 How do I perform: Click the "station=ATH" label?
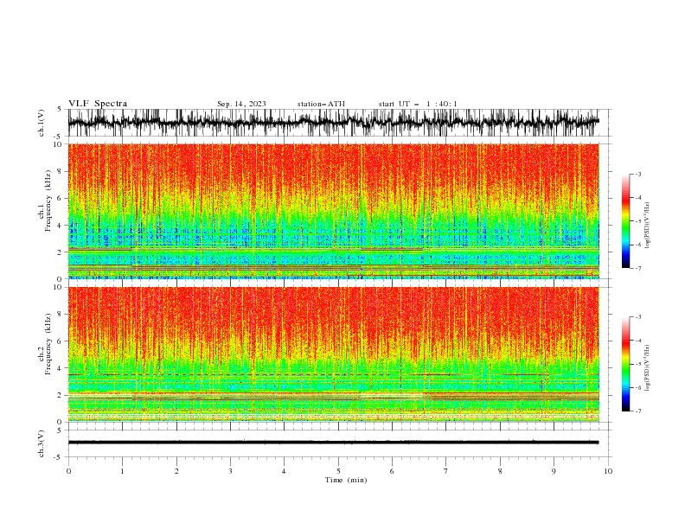(321, 104)
